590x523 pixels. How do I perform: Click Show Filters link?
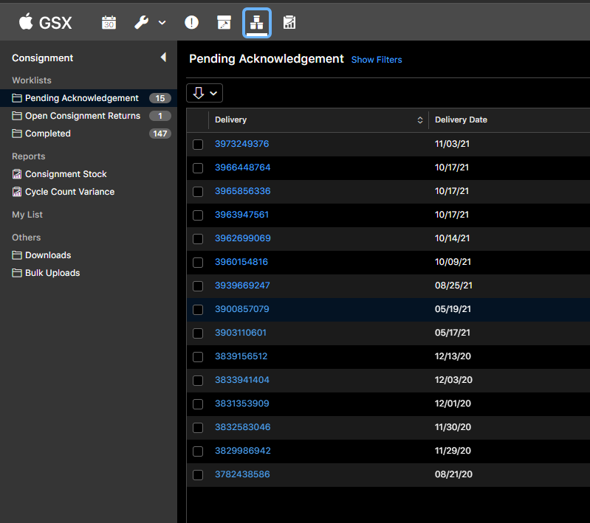pos(377,60)
